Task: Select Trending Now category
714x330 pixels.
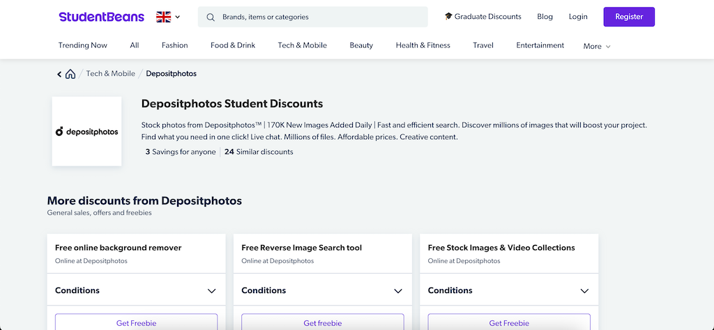Action: (x=83, y=45)
